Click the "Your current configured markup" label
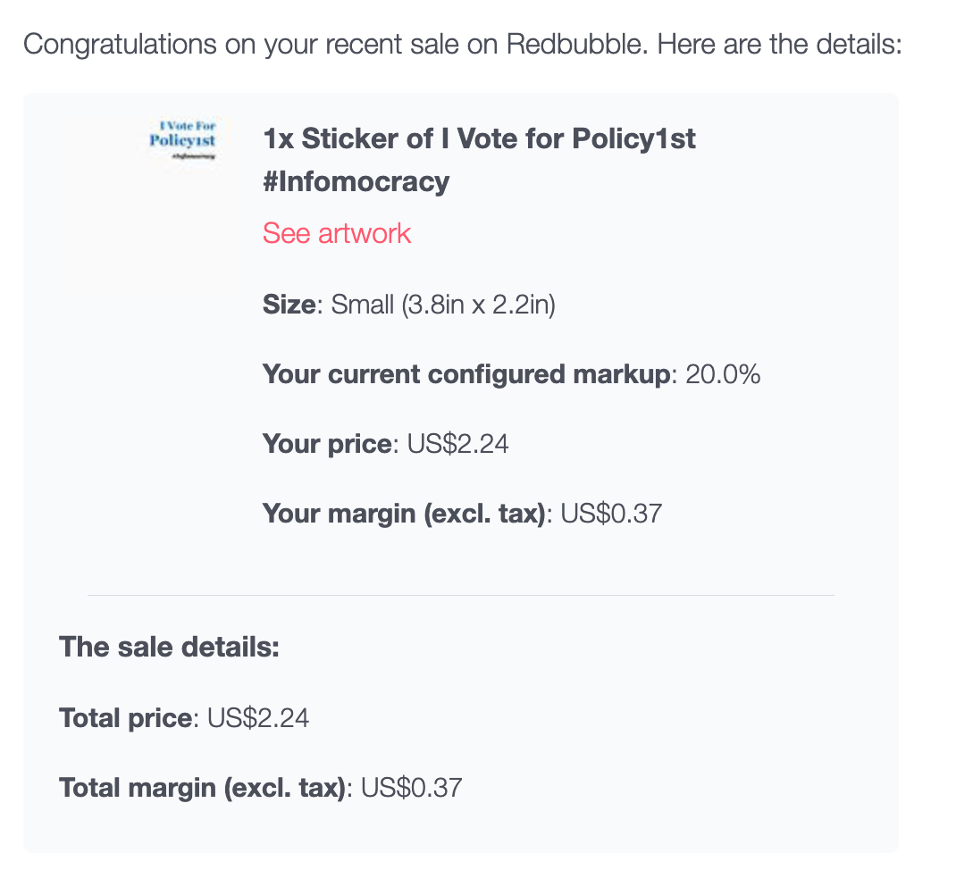This screenshot has height=870, width=956. click(x=465, y=374)
